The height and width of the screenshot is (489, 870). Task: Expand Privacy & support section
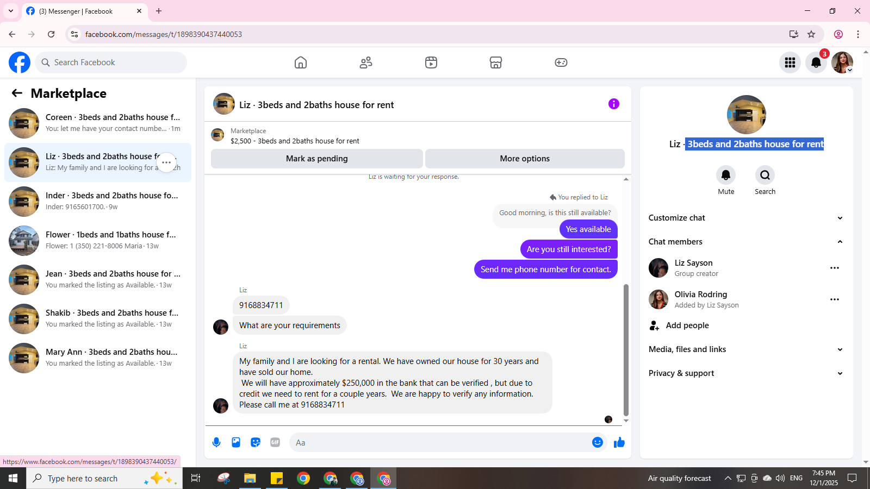click(745, 373)
